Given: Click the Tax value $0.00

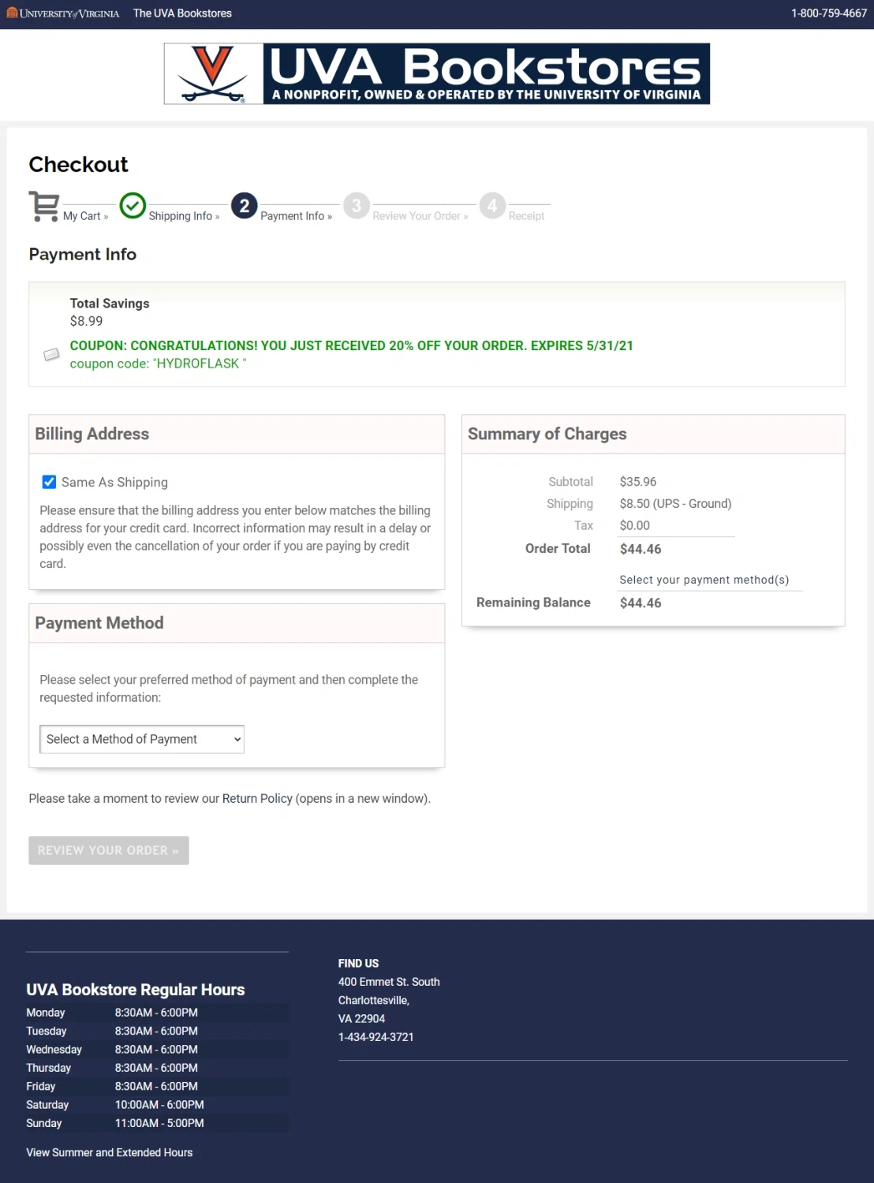Looking at the screenshot, I should [x=635, y=525].
